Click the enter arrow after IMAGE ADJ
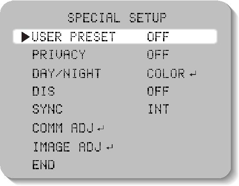 pos(110,147)
